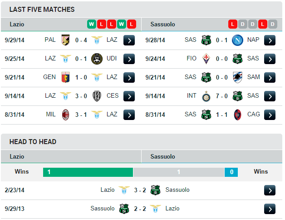Click Lazio's first green W form badge

[92, 24]
